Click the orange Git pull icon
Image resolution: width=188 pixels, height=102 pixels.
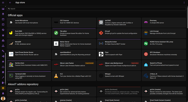pos(101,33)
